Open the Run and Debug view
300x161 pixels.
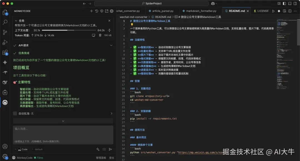(x=5, y=42)
